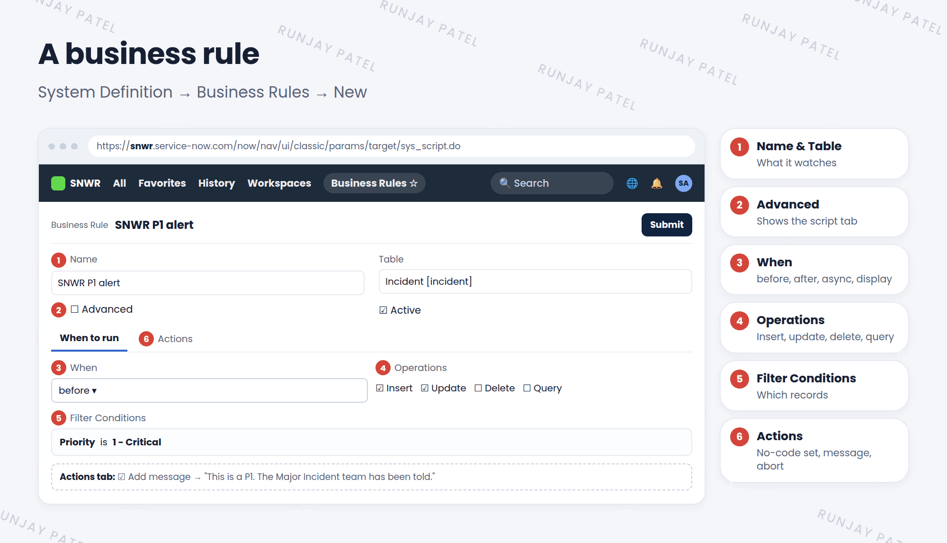Check the Delete operation
Image resolution: width=947 pixels, height=543 pixels.
(x=478, y=388)
